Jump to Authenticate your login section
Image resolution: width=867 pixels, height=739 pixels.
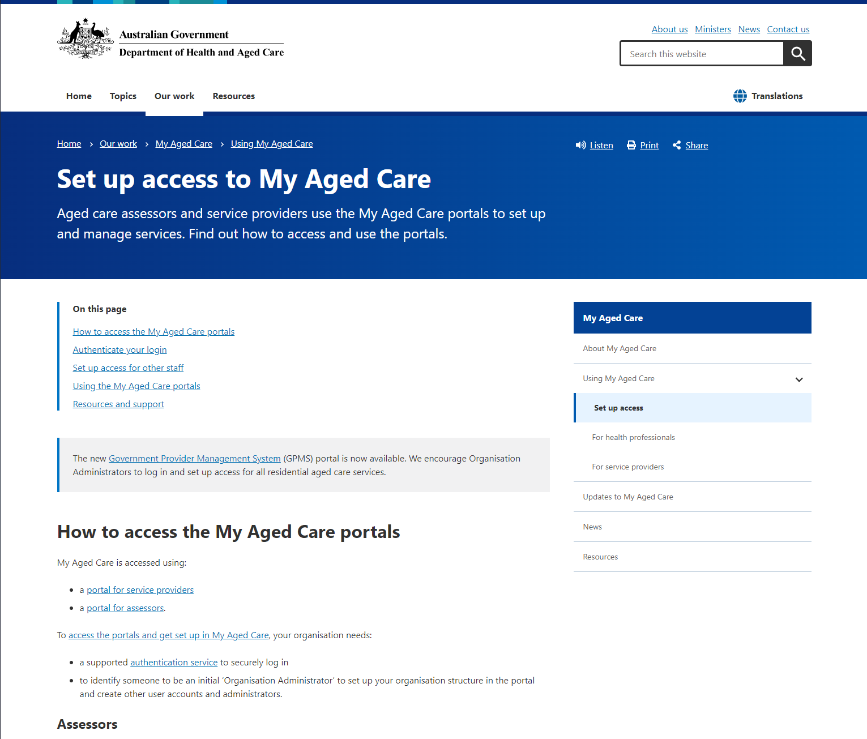(119, 350)
